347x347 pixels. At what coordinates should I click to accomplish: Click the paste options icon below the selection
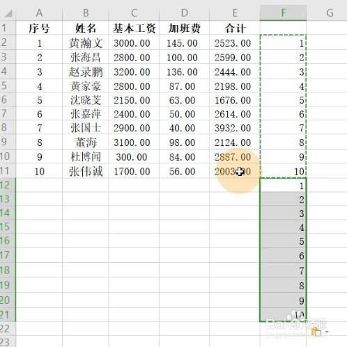(316, 332)
